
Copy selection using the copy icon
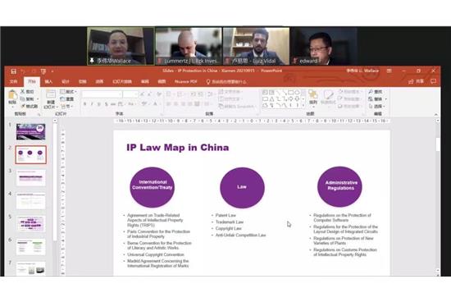click(x=22, y=99)
